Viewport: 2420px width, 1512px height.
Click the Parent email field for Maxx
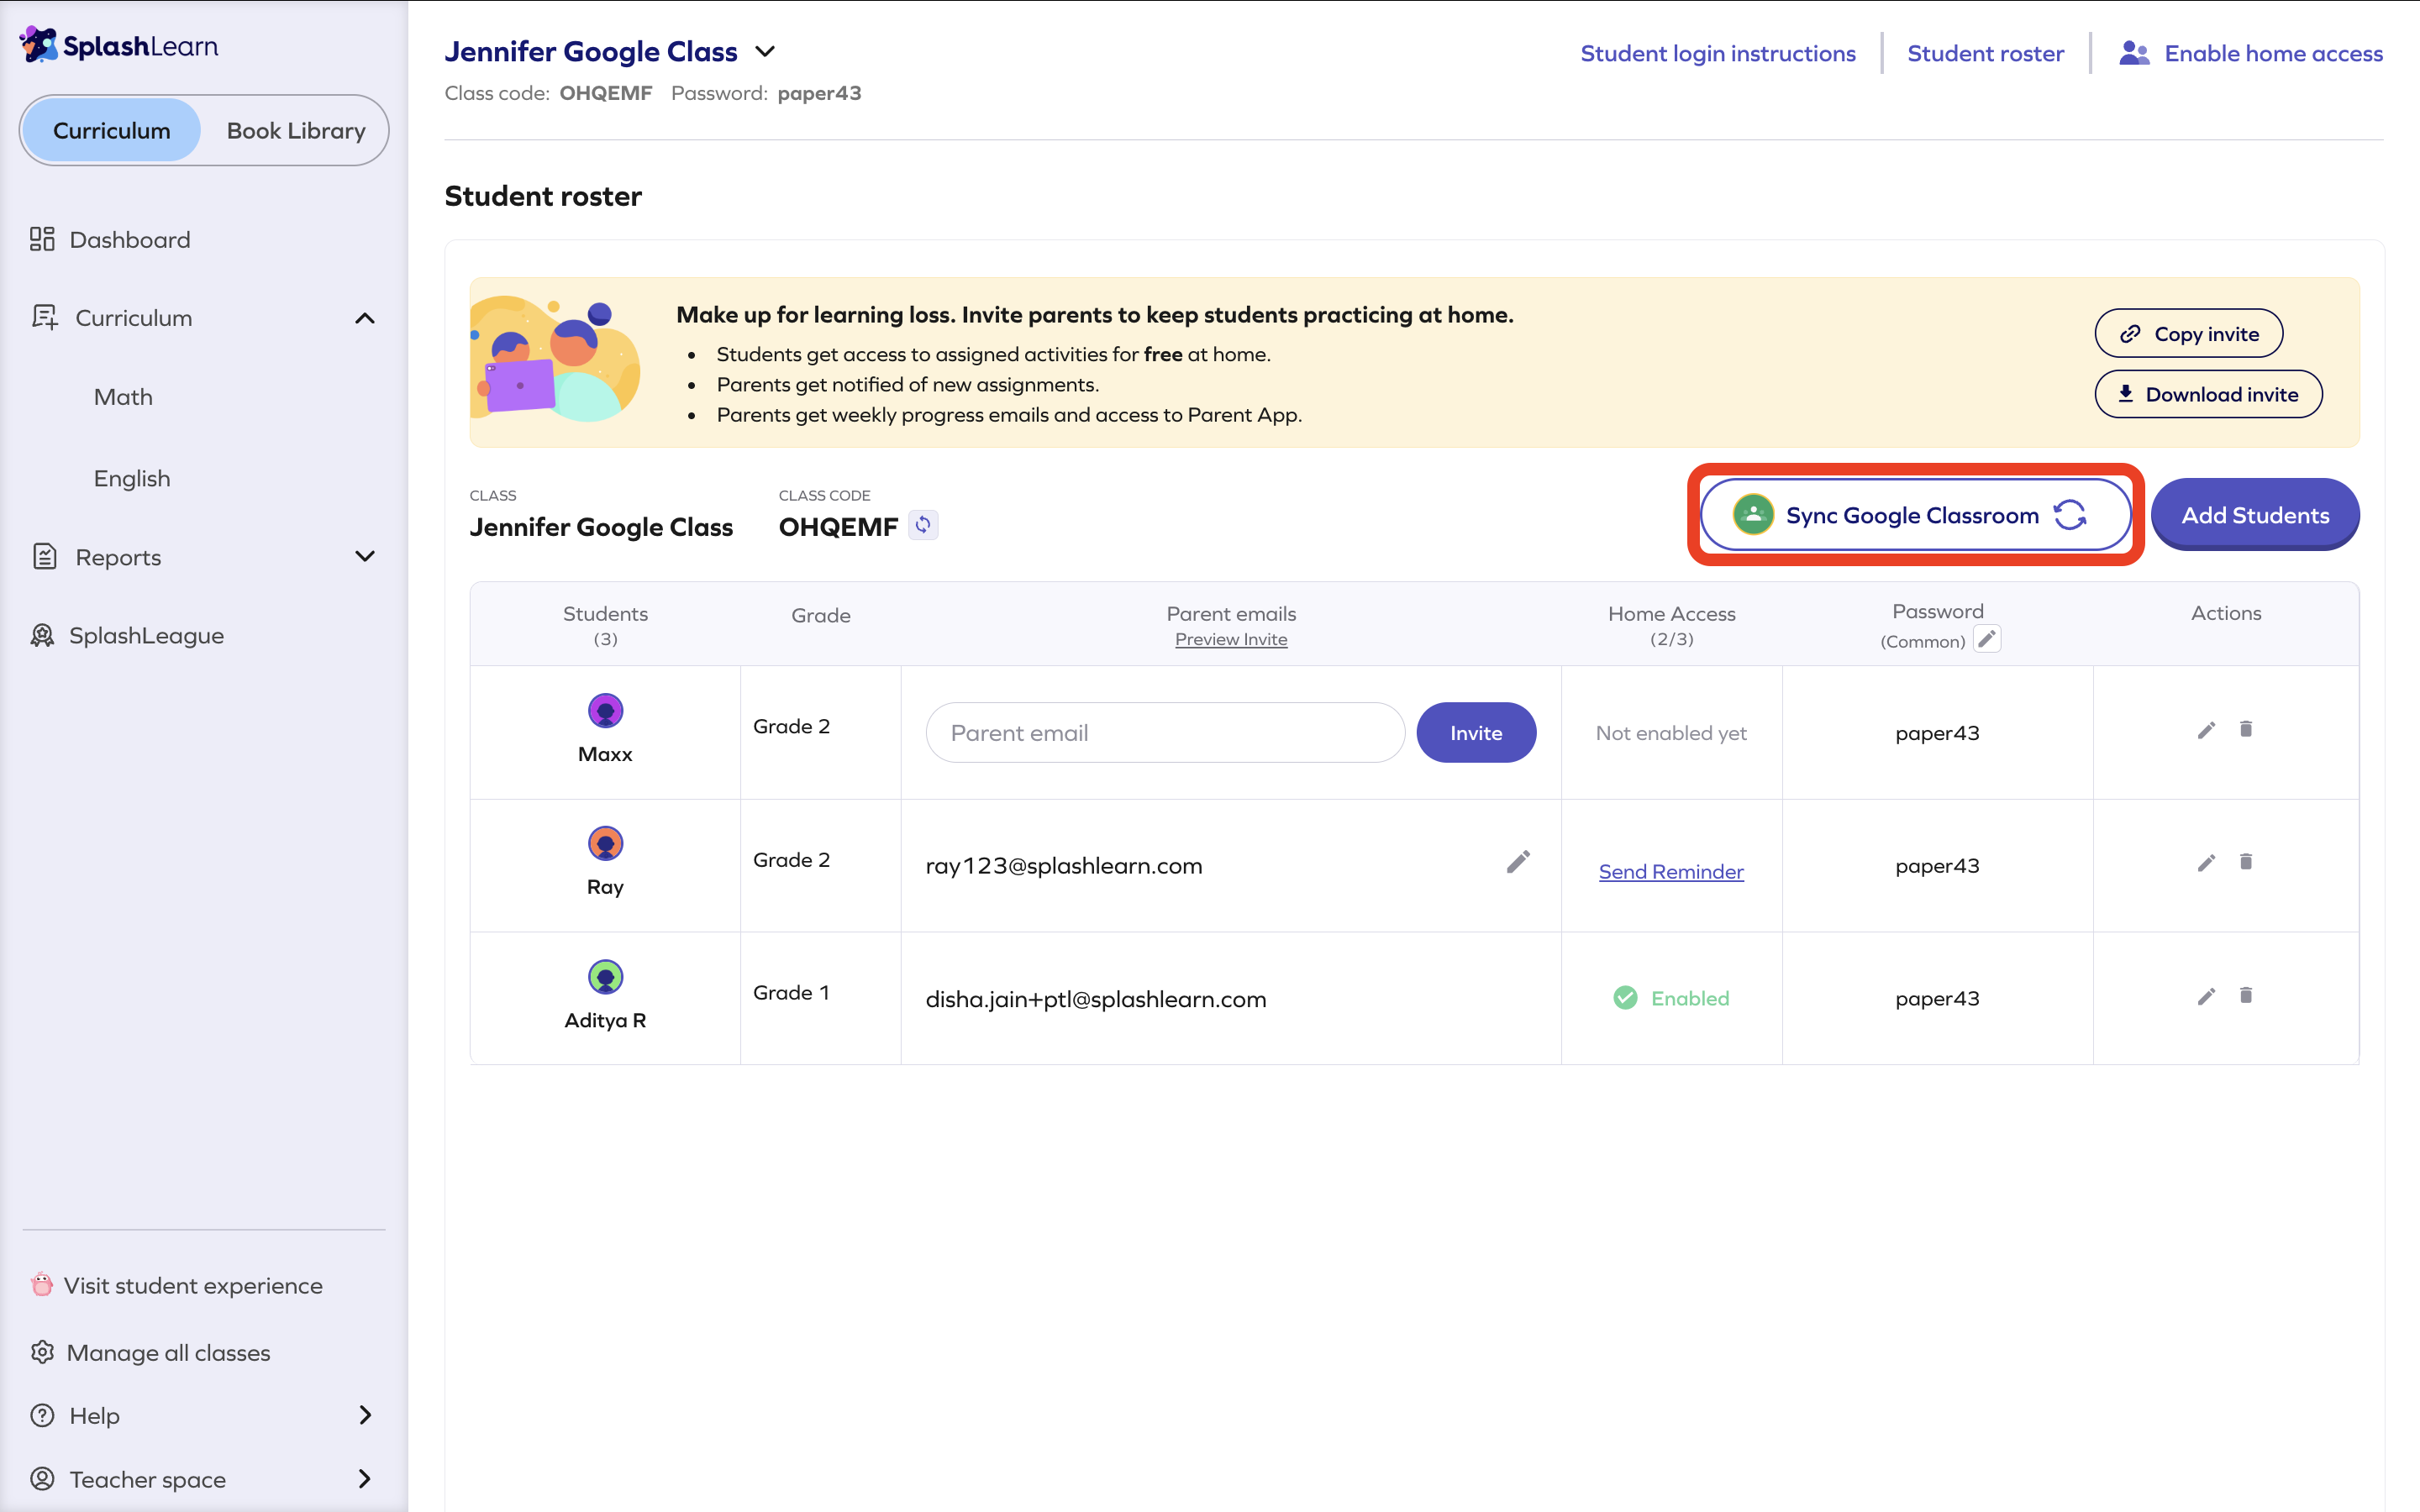coord(1165,732)
